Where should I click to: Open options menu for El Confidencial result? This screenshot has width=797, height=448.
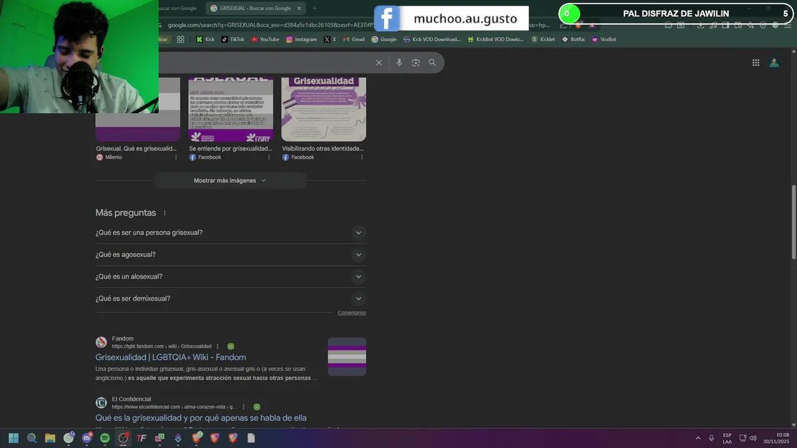click(243, 407)
